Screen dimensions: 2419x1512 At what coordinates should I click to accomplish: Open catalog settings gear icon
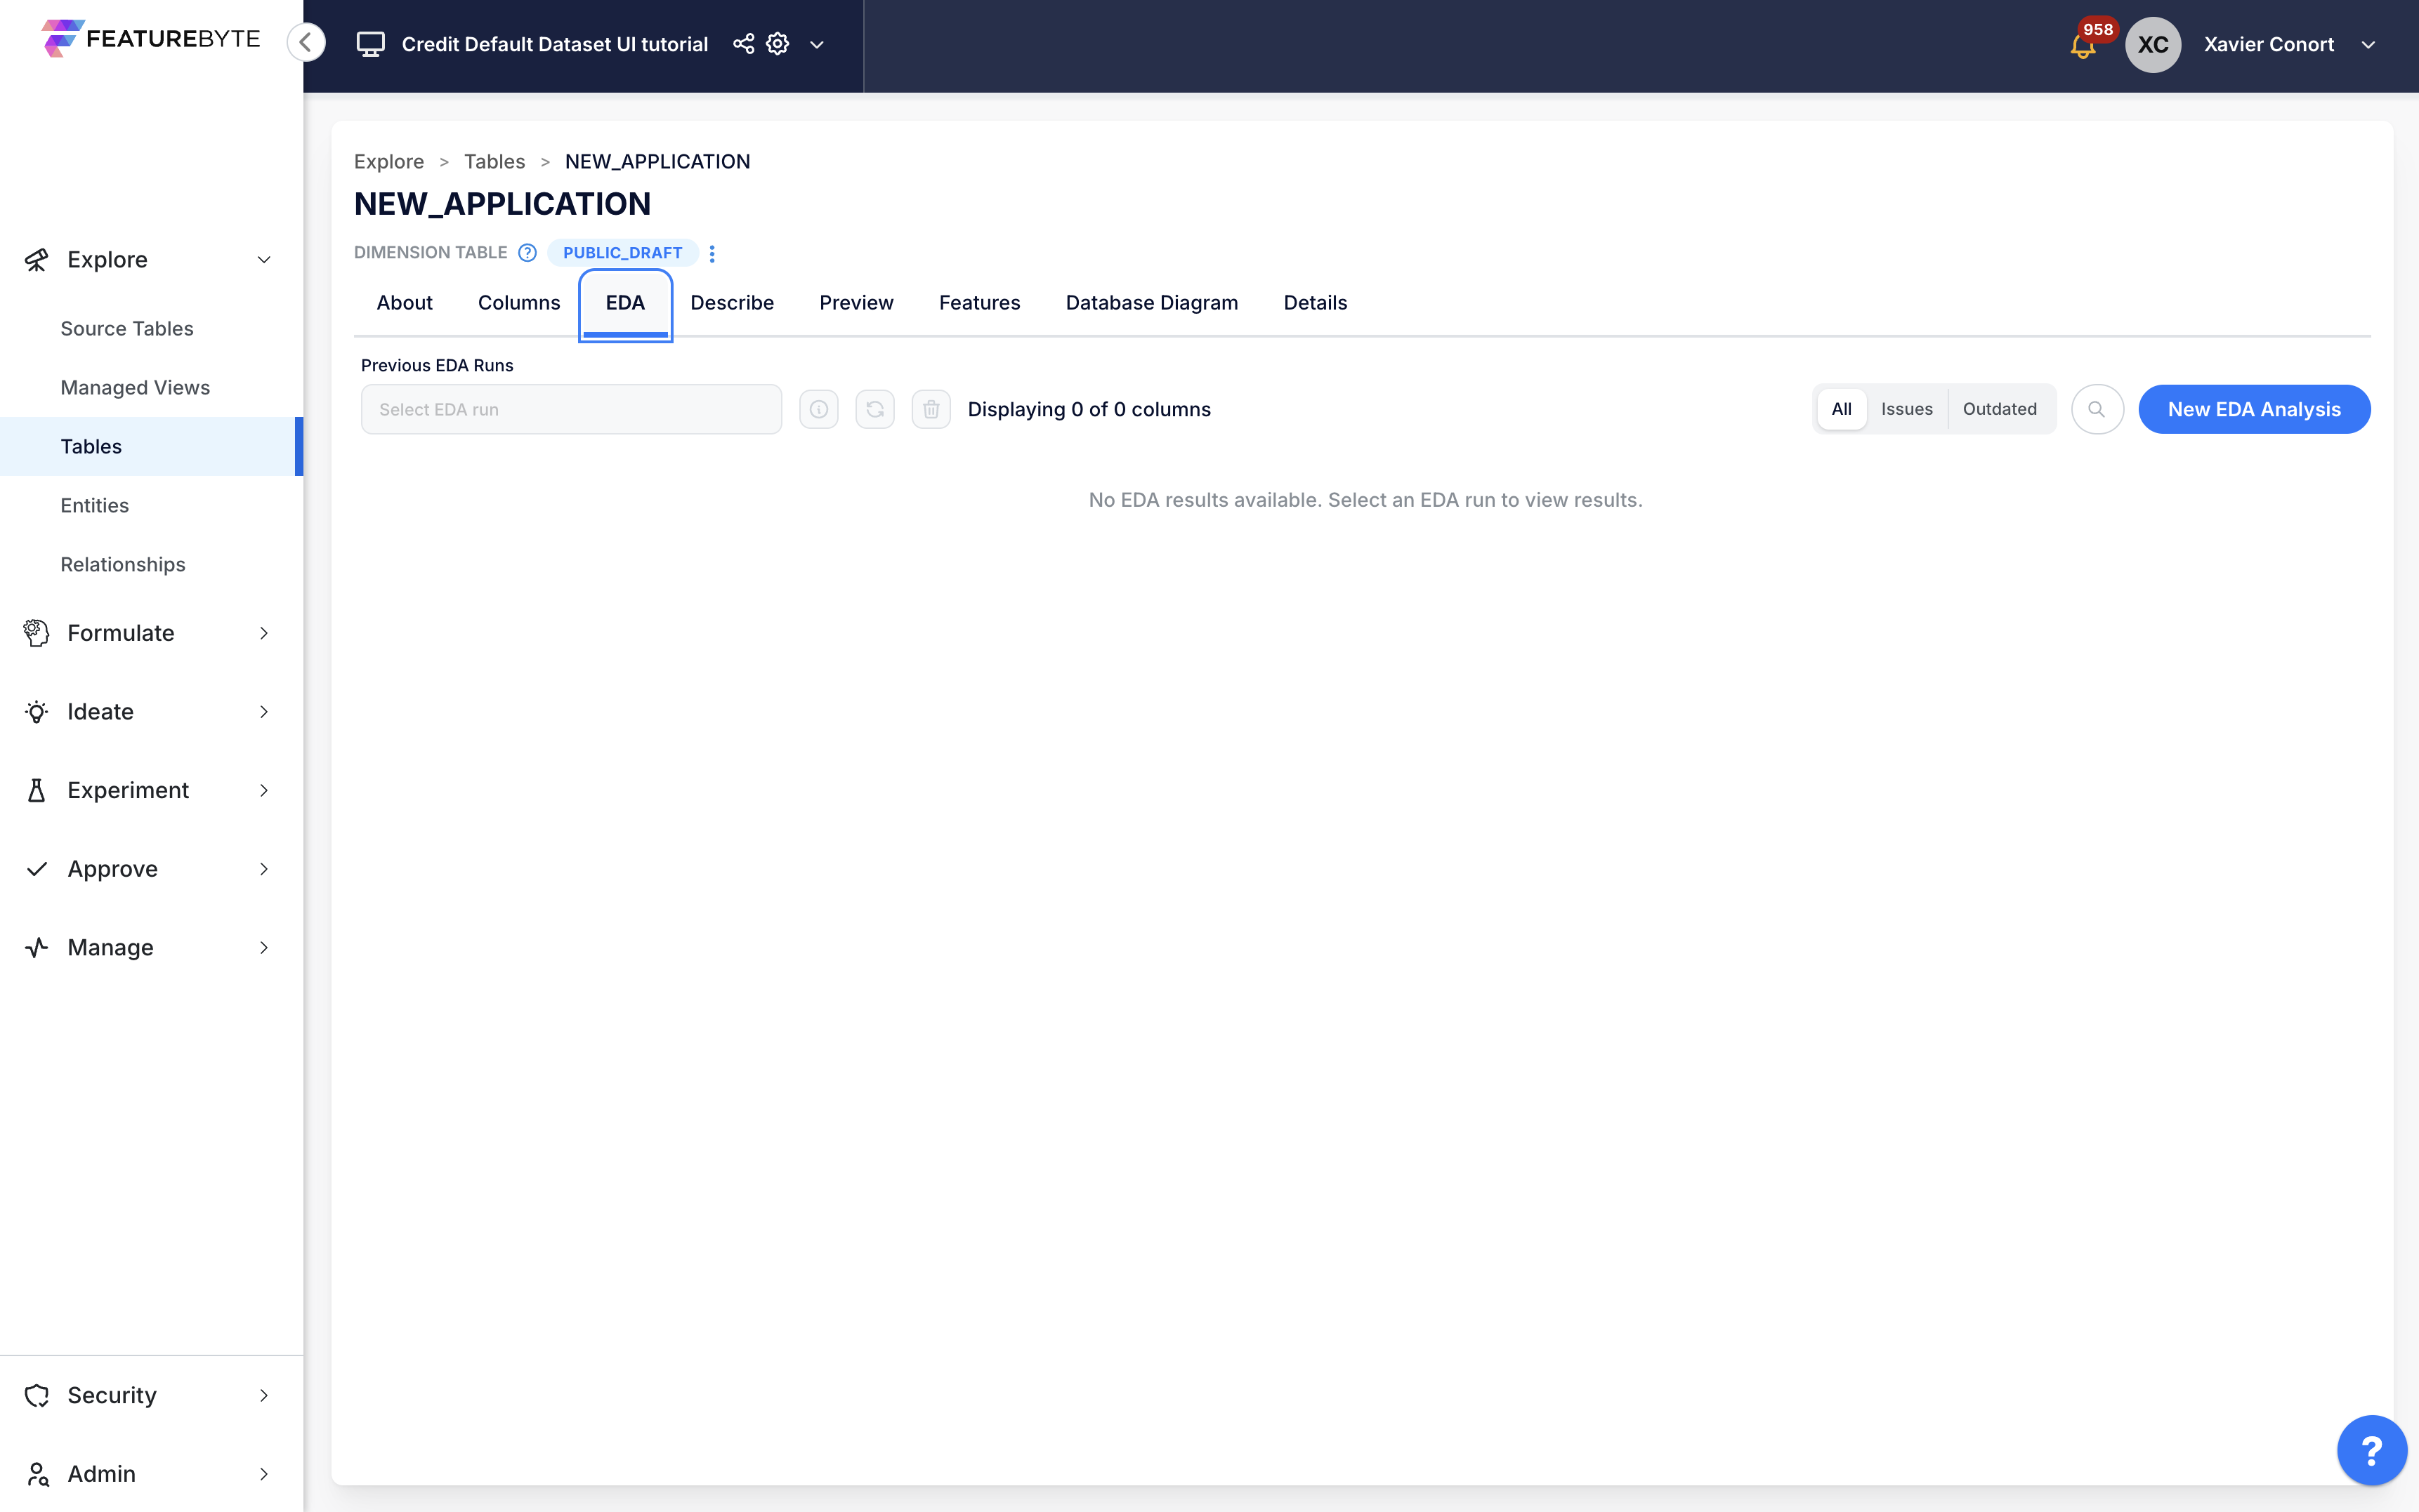(778, 44)
